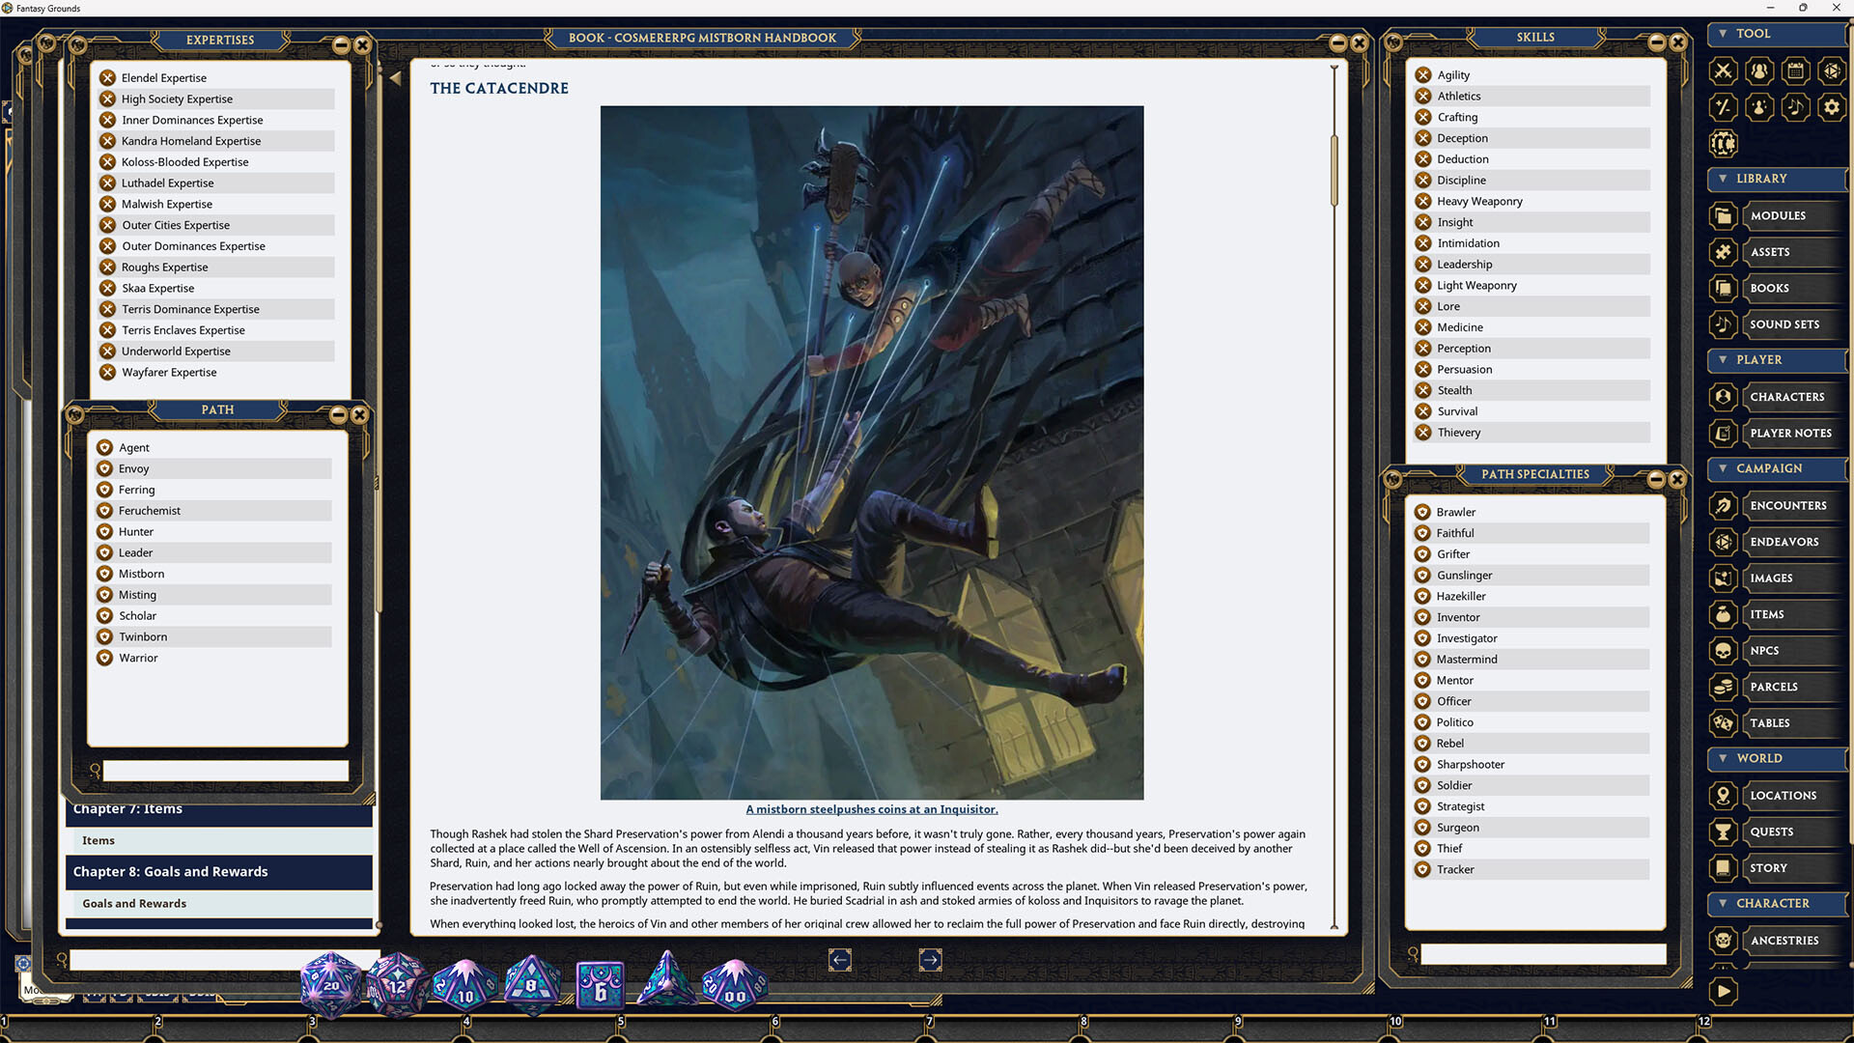Click the Quests chalice icon
1854x1043 pixels.
1723,832
